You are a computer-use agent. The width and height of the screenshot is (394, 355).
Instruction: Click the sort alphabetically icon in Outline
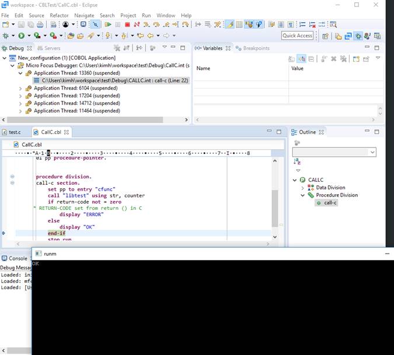tap(297, 161)
